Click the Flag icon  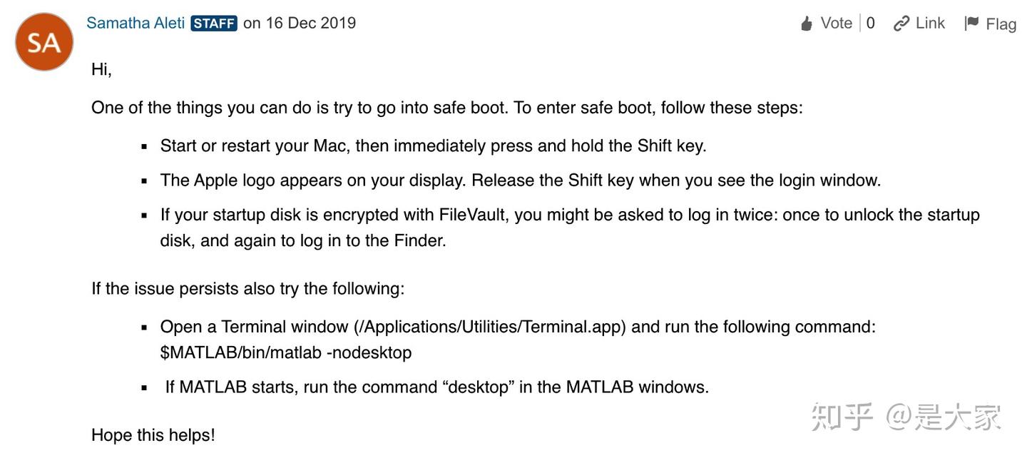[971, 24]
